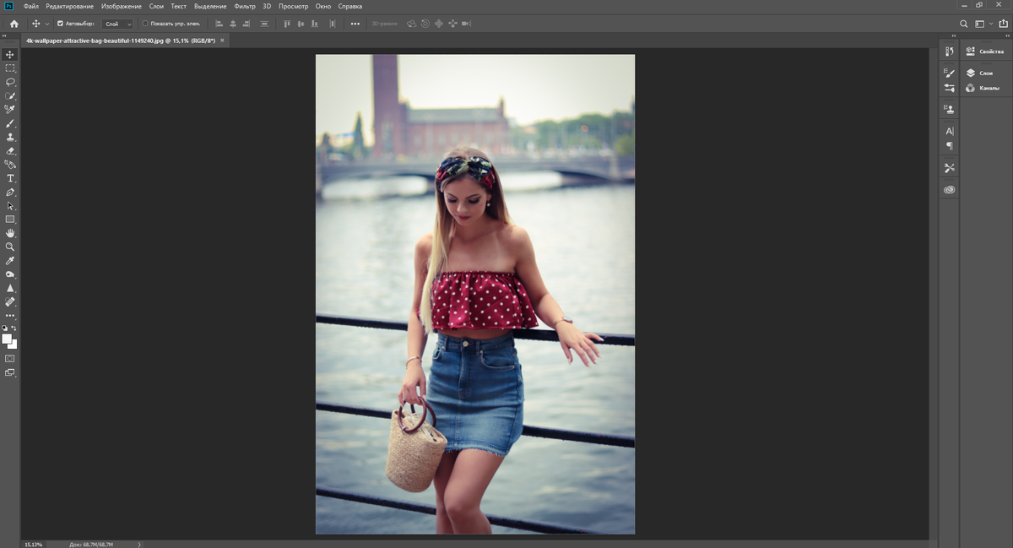Open Move tool preset picker arrow
1013x548 pixels.
point(46,24)
